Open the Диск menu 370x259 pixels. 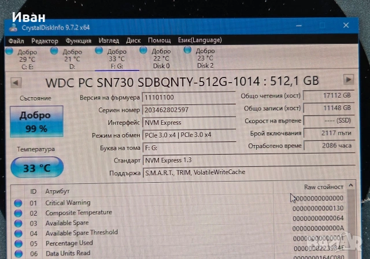coord(134,40)
